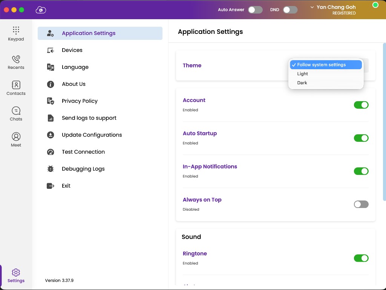This screenshot has height=290, width=386.
Task: Click the Test Connection gauge icon
Action: tap(51, 152)
